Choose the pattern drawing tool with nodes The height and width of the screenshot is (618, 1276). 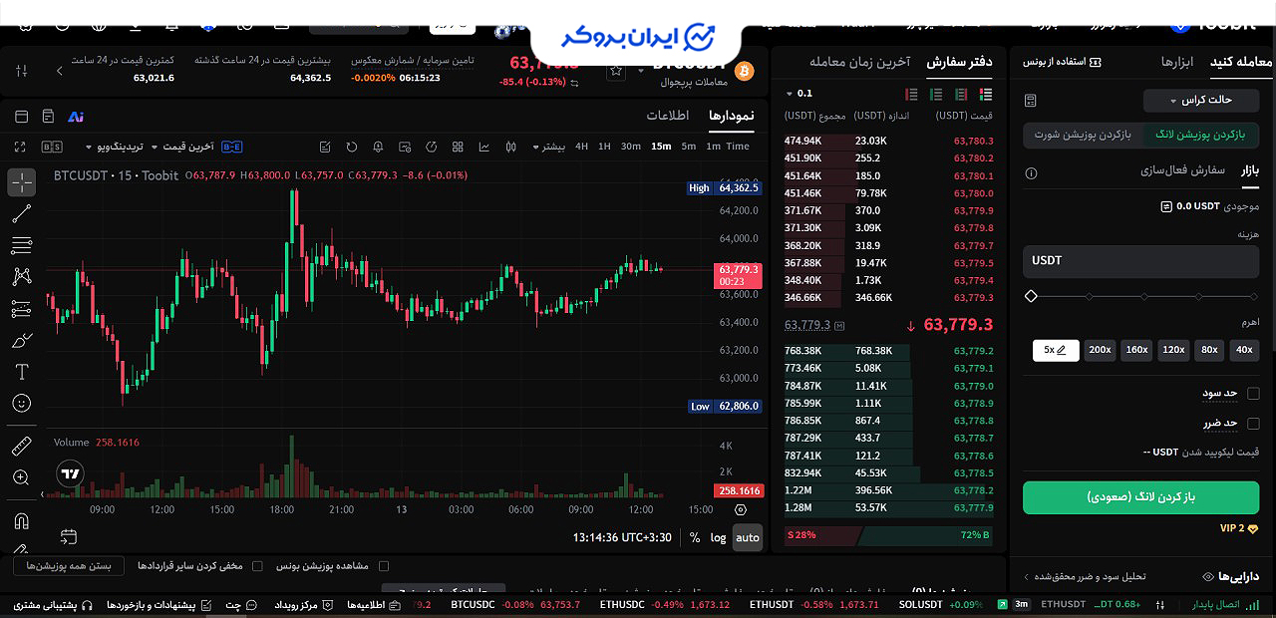[21, 277]
